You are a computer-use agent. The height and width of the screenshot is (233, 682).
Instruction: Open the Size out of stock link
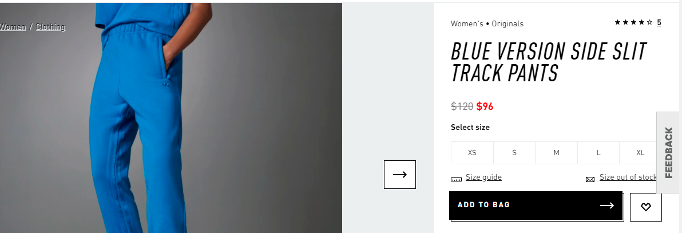628,177
